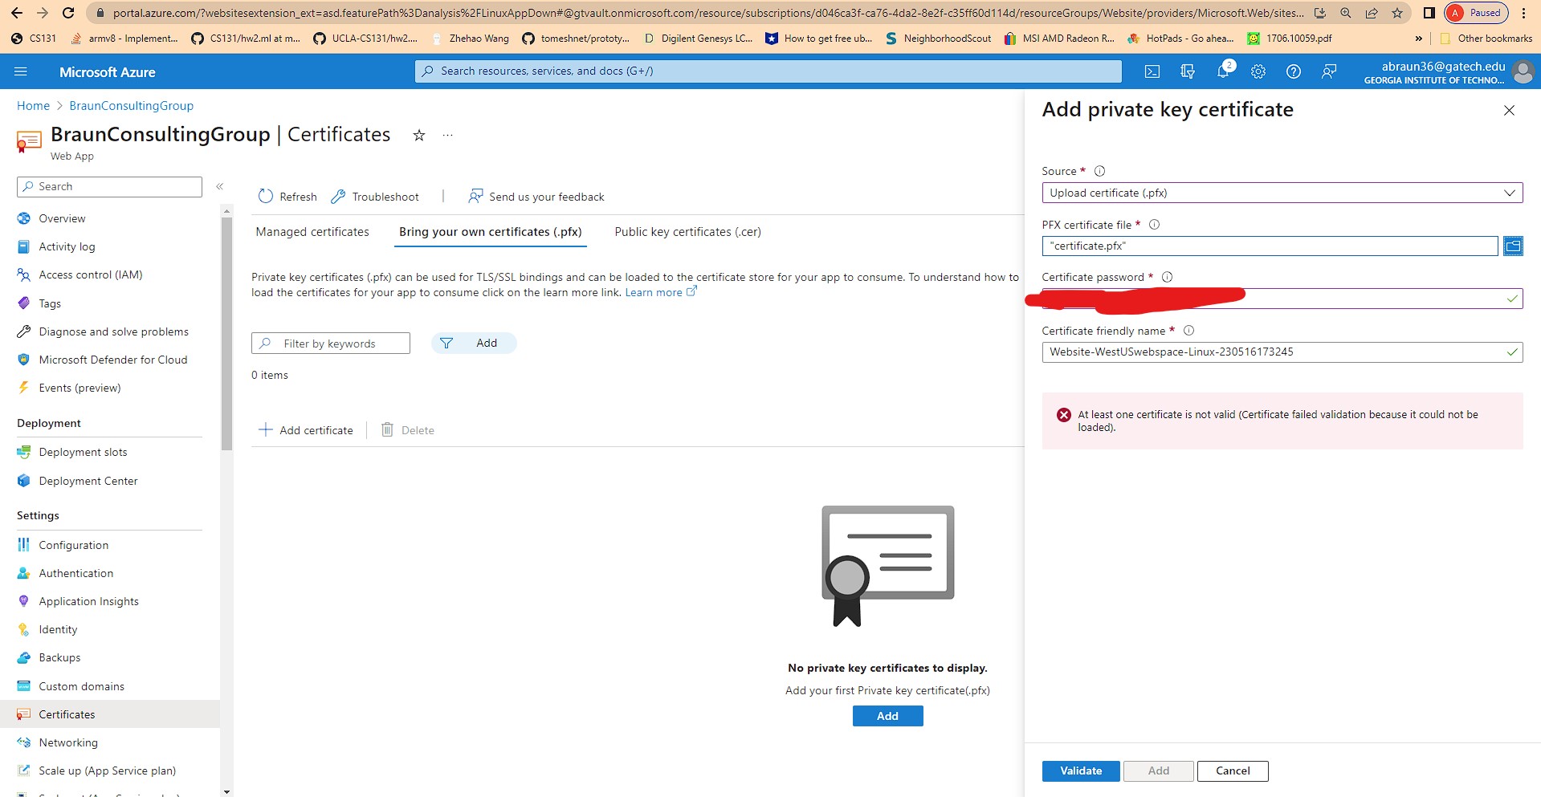This screenshot has width=1541, height=797.
Task: Show info tooltip for Certificate password
Action: 1167,277
